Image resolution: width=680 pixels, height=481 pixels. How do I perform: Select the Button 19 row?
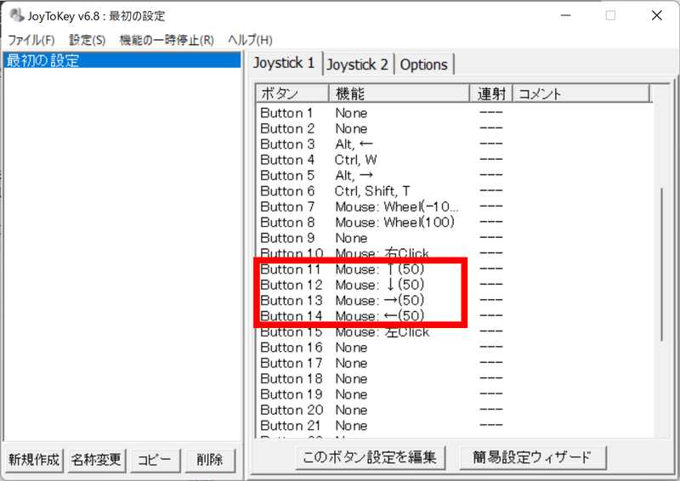tap(454, 394)
